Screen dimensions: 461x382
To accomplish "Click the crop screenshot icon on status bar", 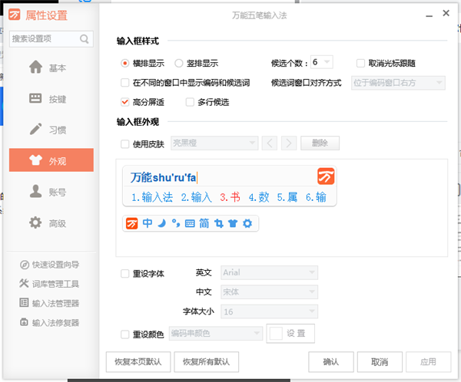I will [218, 223].
